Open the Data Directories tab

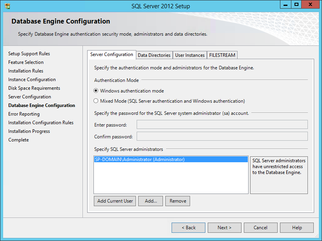(154, 55)
